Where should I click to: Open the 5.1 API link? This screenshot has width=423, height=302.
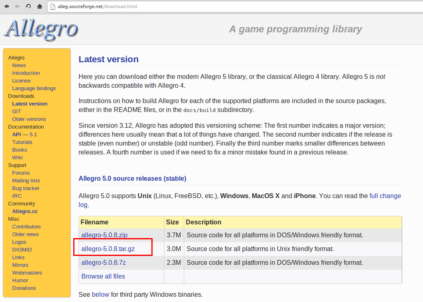(x=33, y=135)
